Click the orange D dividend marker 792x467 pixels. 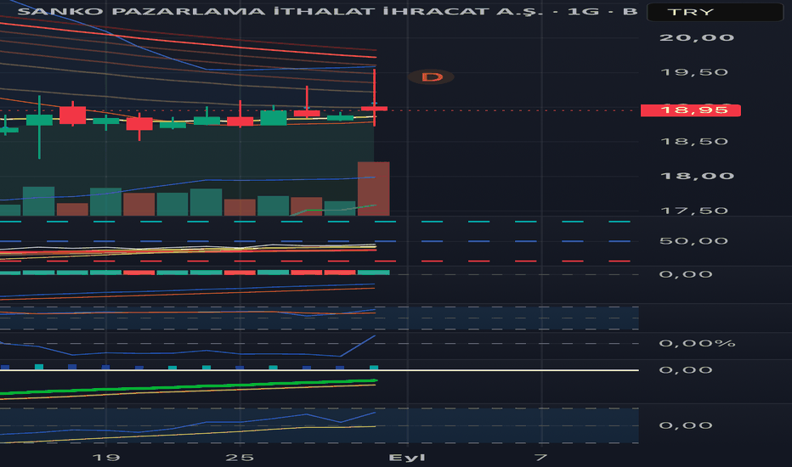[432, 77]
